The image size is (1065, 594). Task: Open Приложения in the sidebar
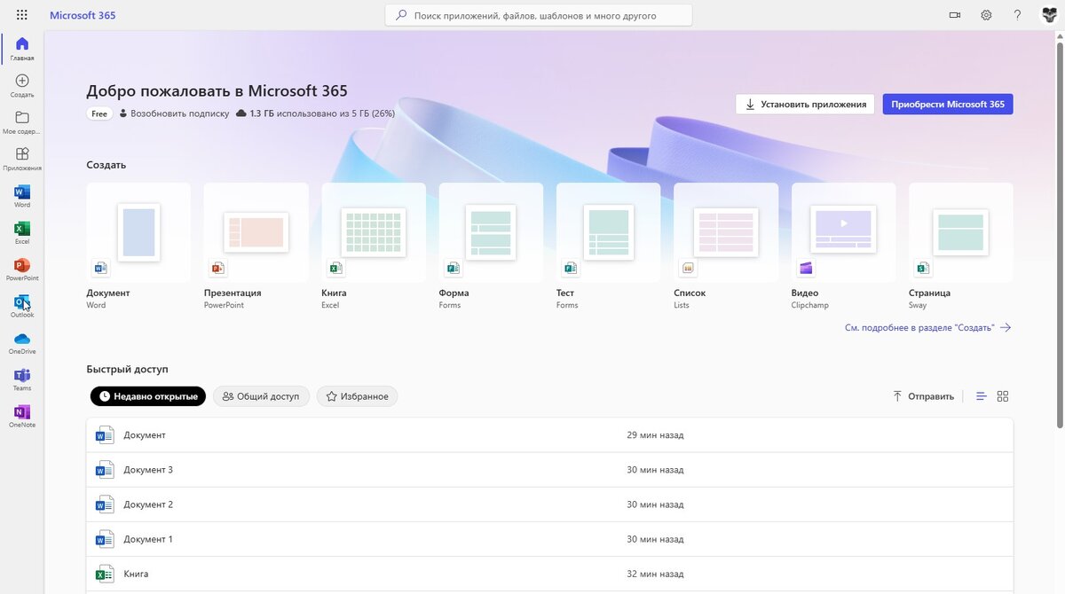(22, 160)
